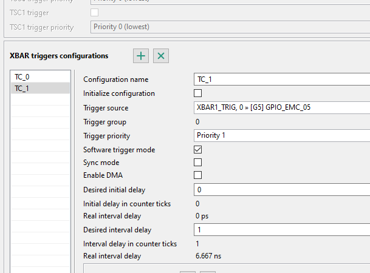
Task: Enable DMA checkbox
Action: click(197, 175)
